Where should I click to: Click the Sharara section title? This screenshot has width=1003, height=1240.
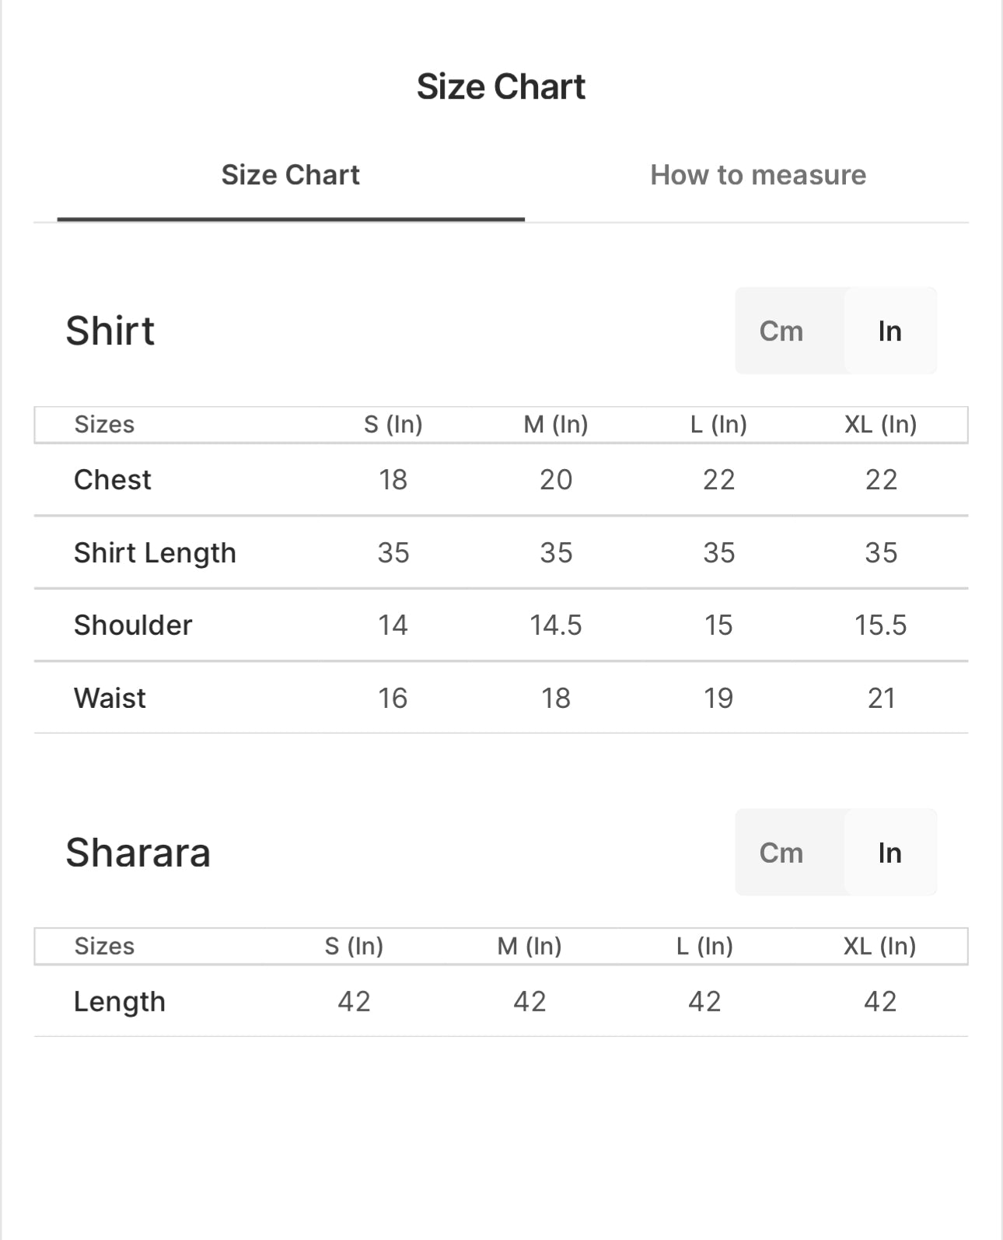coord(138,853)
